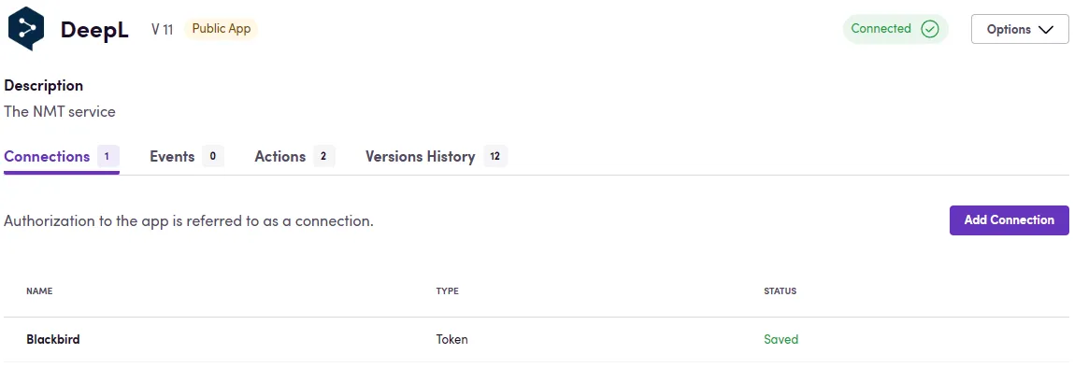
Task: Click the STATUS column header
Action: (780, 291)
